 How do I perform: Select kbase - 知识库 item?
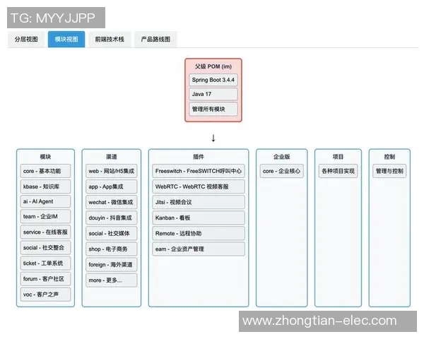[x=45, y=186]
